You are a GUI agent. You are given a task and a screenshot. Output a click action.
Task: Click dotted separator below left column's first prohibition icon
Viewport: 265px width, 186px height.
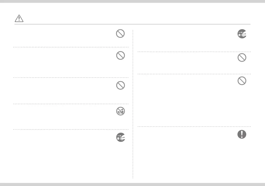tap(71, 47)
